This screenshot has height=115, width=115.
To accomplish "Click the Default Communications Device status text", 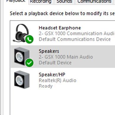I will click(75, 39).
